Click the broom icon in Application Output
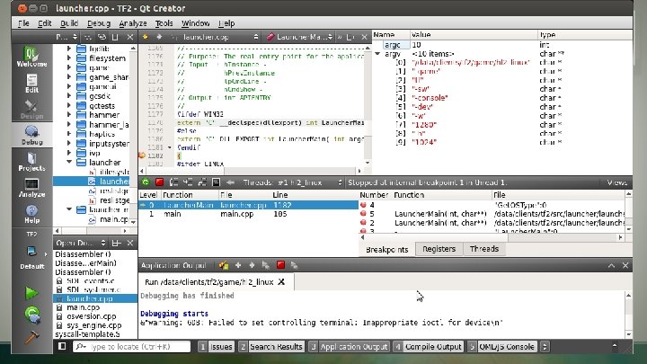This screenshot has height=364, width=647. [224, 265]
